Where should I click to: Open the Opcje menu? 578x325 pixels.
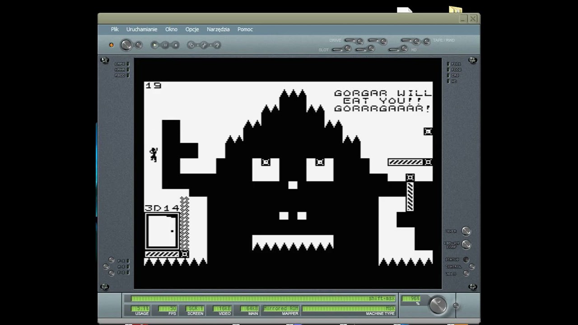[x=192, y=29]
